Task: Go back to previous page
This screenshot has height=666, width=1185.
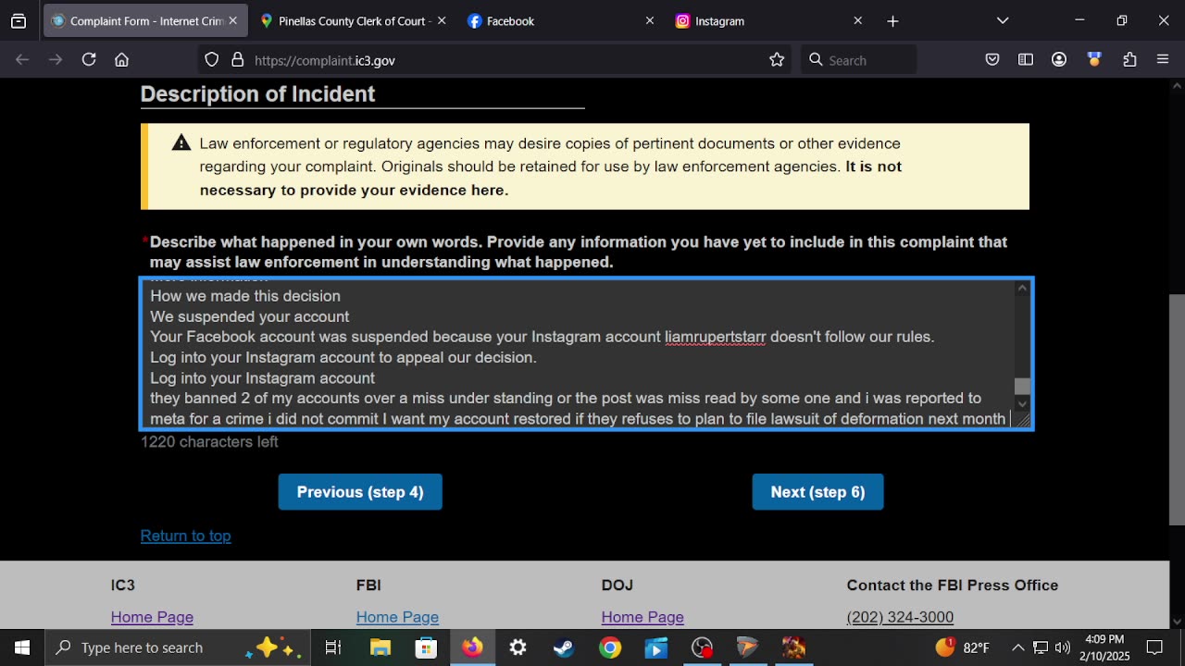Action: [22, 59]
